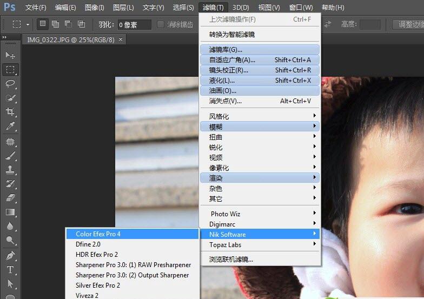Close the IMG_0322.JPG document tab
Screen dimensions: 424x299
121,39
